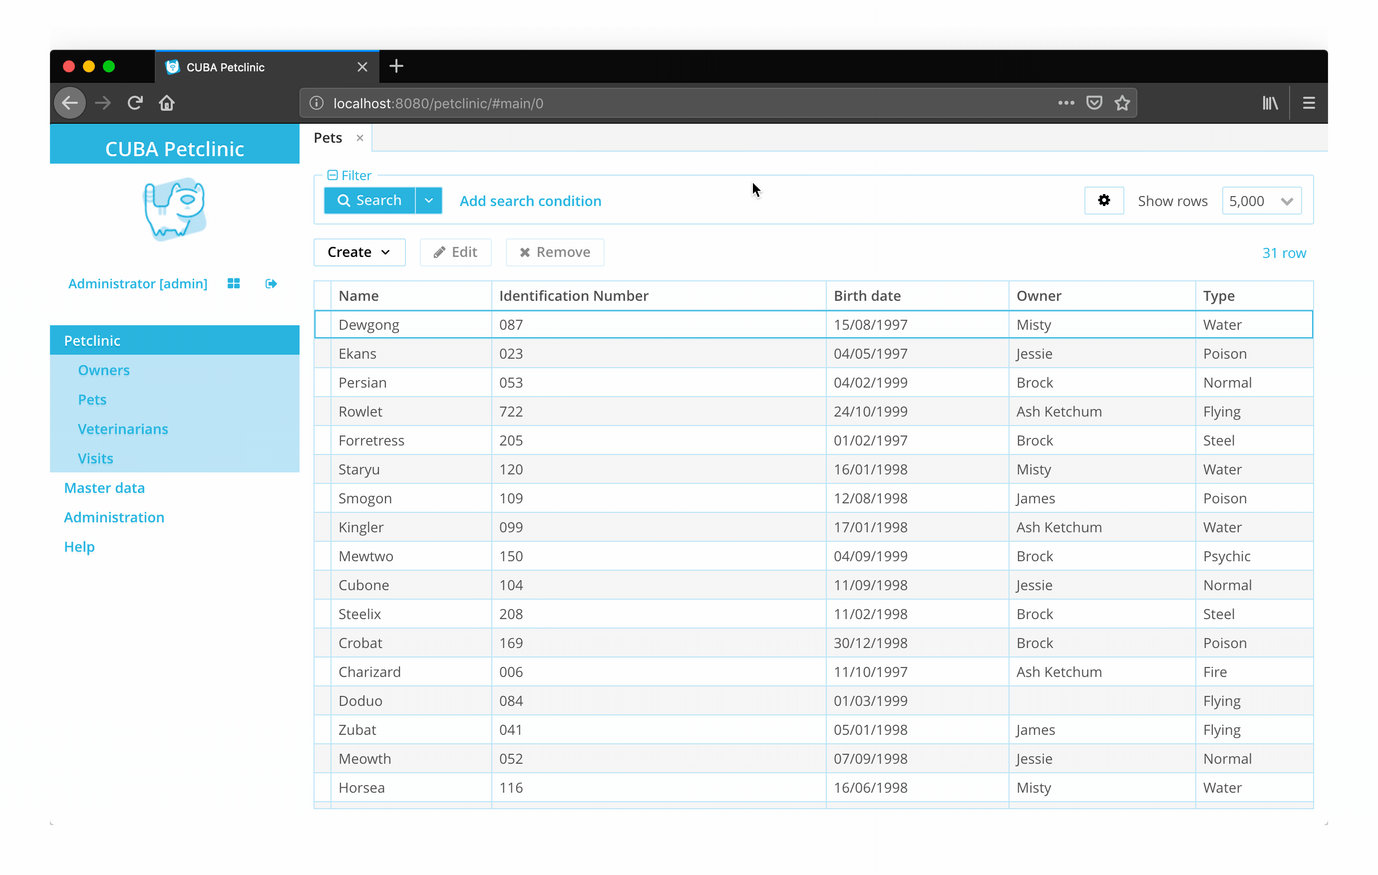Expand the Master data menu
1378x875 pixels.
[x=104, y=488]
